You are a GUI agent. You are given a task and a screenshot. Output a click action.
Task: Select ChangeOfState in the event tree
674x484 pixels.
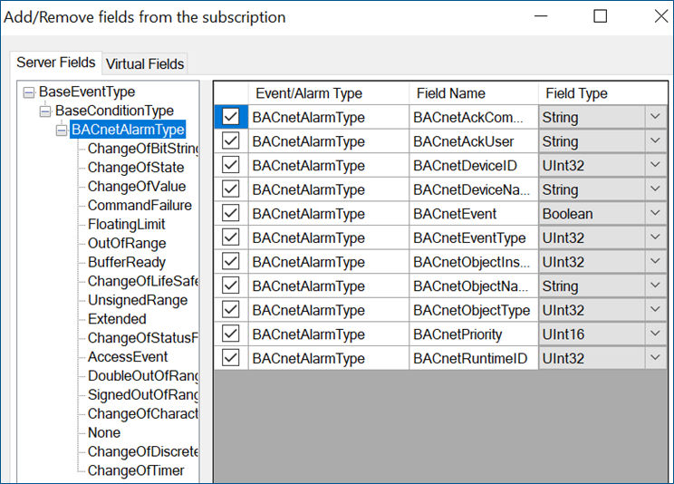point(135,168)
